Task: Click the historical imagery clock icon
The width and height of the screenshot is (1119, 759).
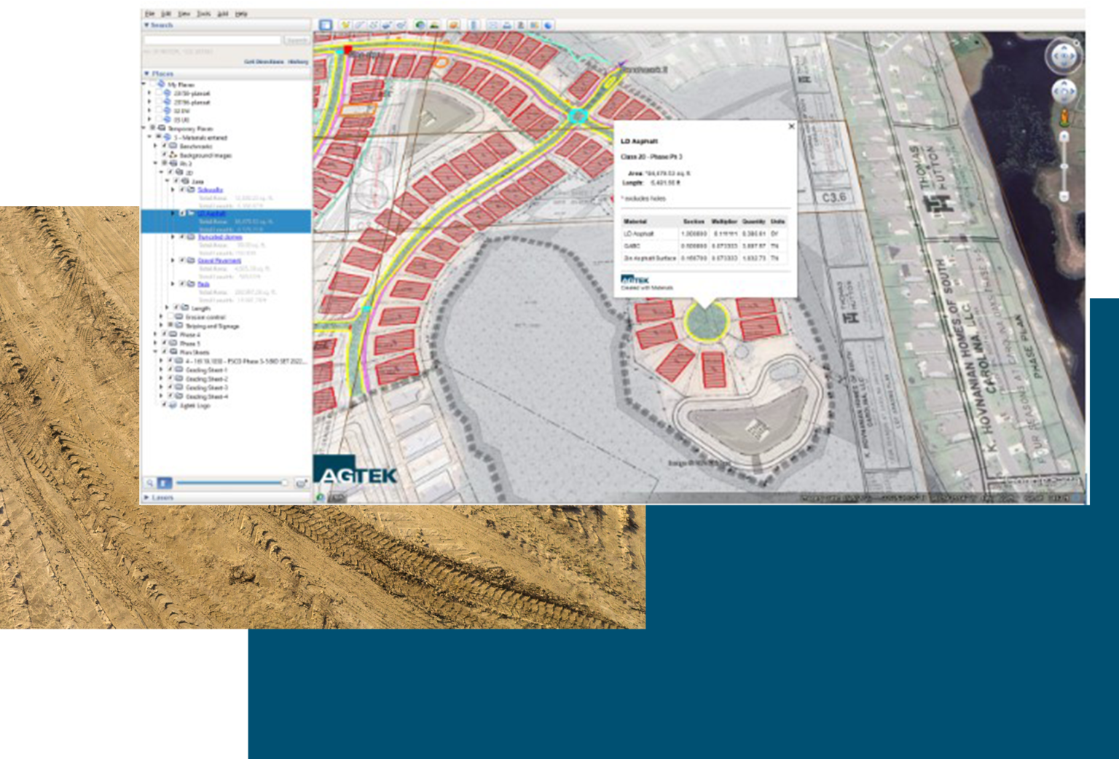Action: click(420, 25)
